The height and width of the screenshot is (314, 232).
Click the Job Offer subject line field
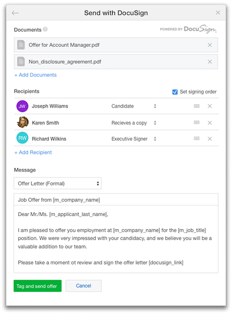tap(116, 200)
